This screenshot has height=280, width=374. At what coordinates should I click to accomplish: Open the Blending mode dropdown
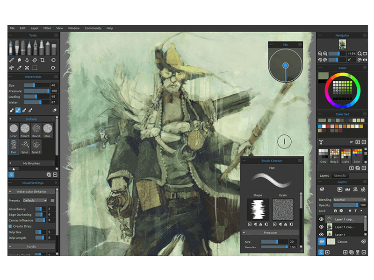[350, 199]
